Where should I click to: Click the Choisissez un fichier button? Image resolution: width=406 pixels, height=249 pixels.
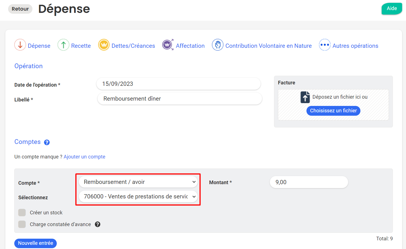tap(333, 111)
